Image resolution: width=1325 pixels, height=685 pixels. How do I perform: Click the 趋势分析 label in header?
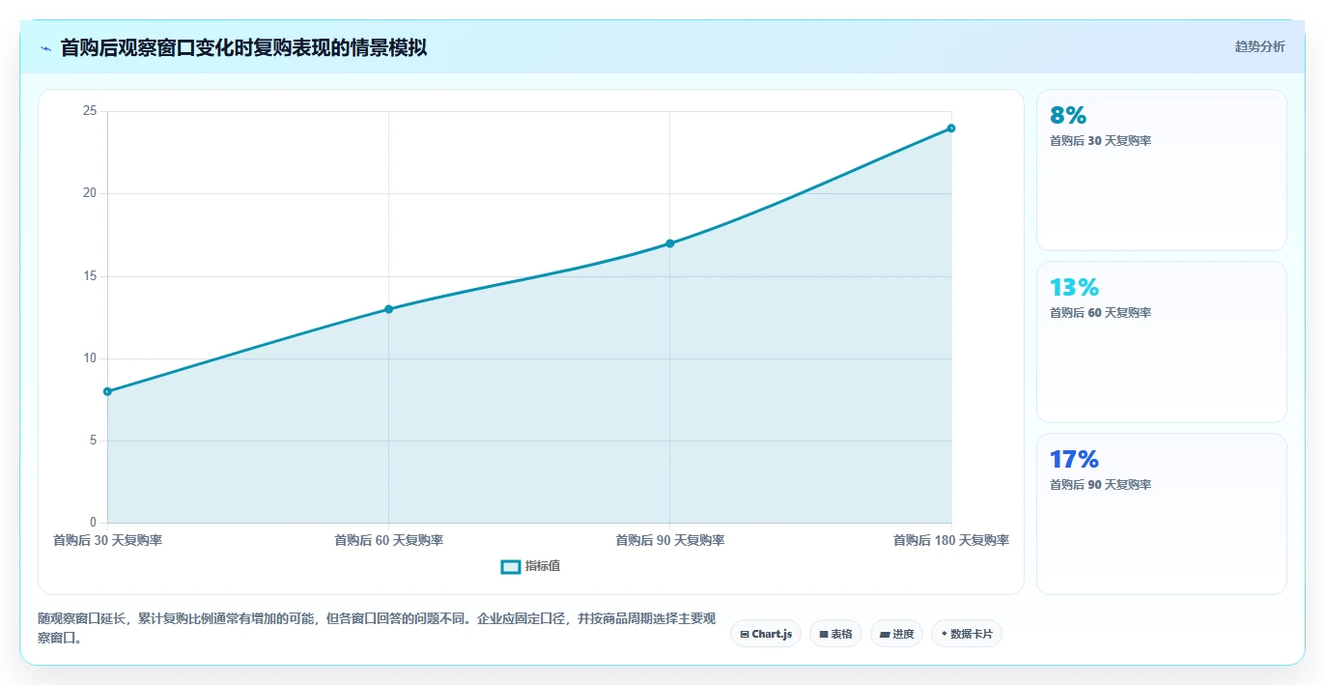pos(1259,46)
